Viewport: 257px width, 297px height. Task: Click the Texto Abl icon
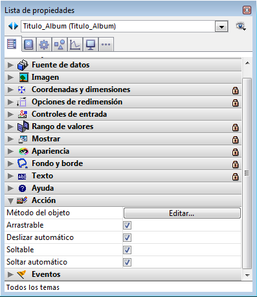tap(22, 176)
